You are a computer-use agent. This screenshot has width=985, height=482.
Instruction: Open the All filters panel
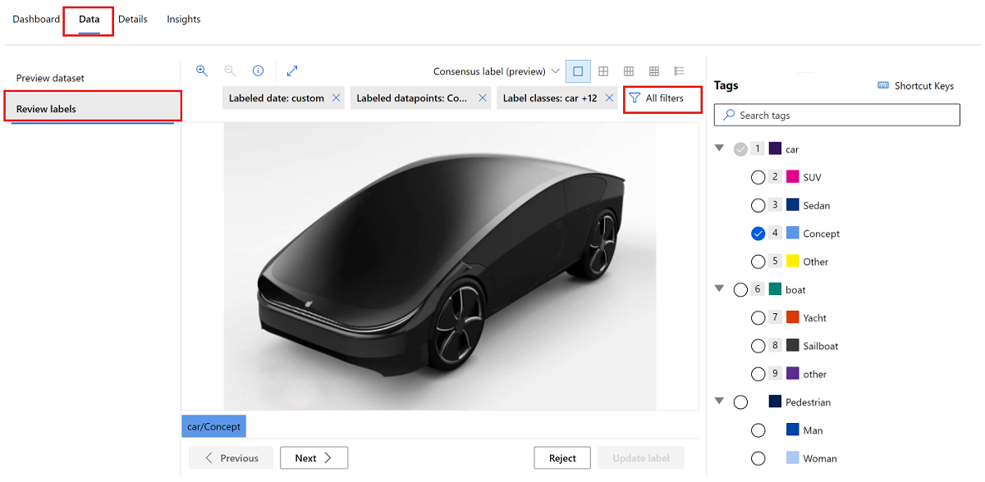(x=662, y=99)
